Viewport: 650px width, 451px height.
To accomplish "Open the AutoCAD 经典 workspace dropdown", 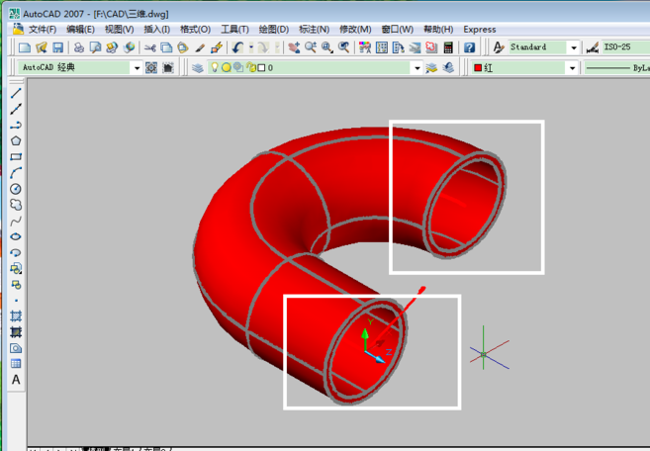I will click(137, 68).
